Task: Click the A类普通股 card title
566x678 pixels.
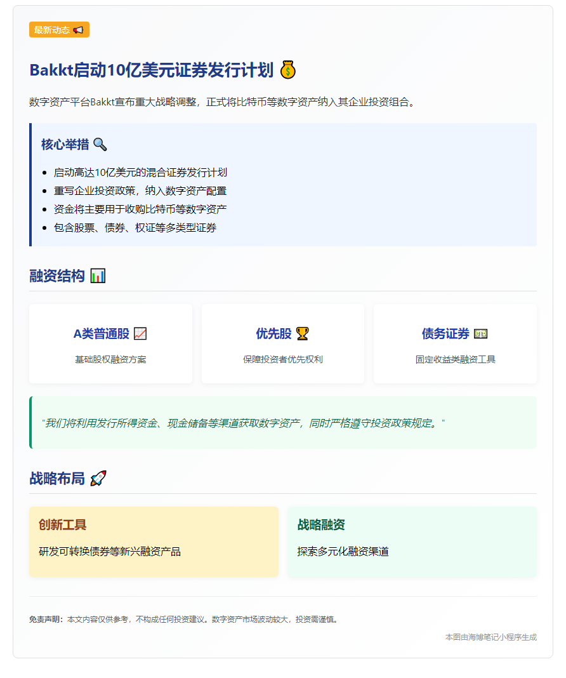Action: coord(102,334)
